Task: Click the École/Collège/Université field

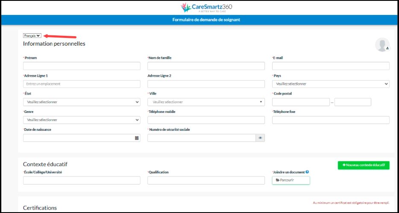Action: [x=82, y=180]
